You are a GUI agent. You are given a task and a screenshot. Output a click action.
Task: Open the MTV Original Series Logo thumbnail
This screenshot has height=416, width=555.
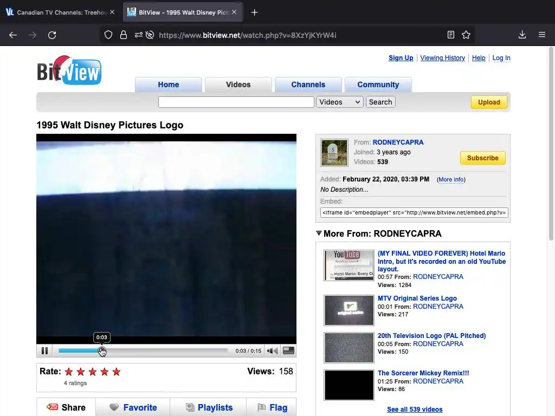tap(349, 310)
